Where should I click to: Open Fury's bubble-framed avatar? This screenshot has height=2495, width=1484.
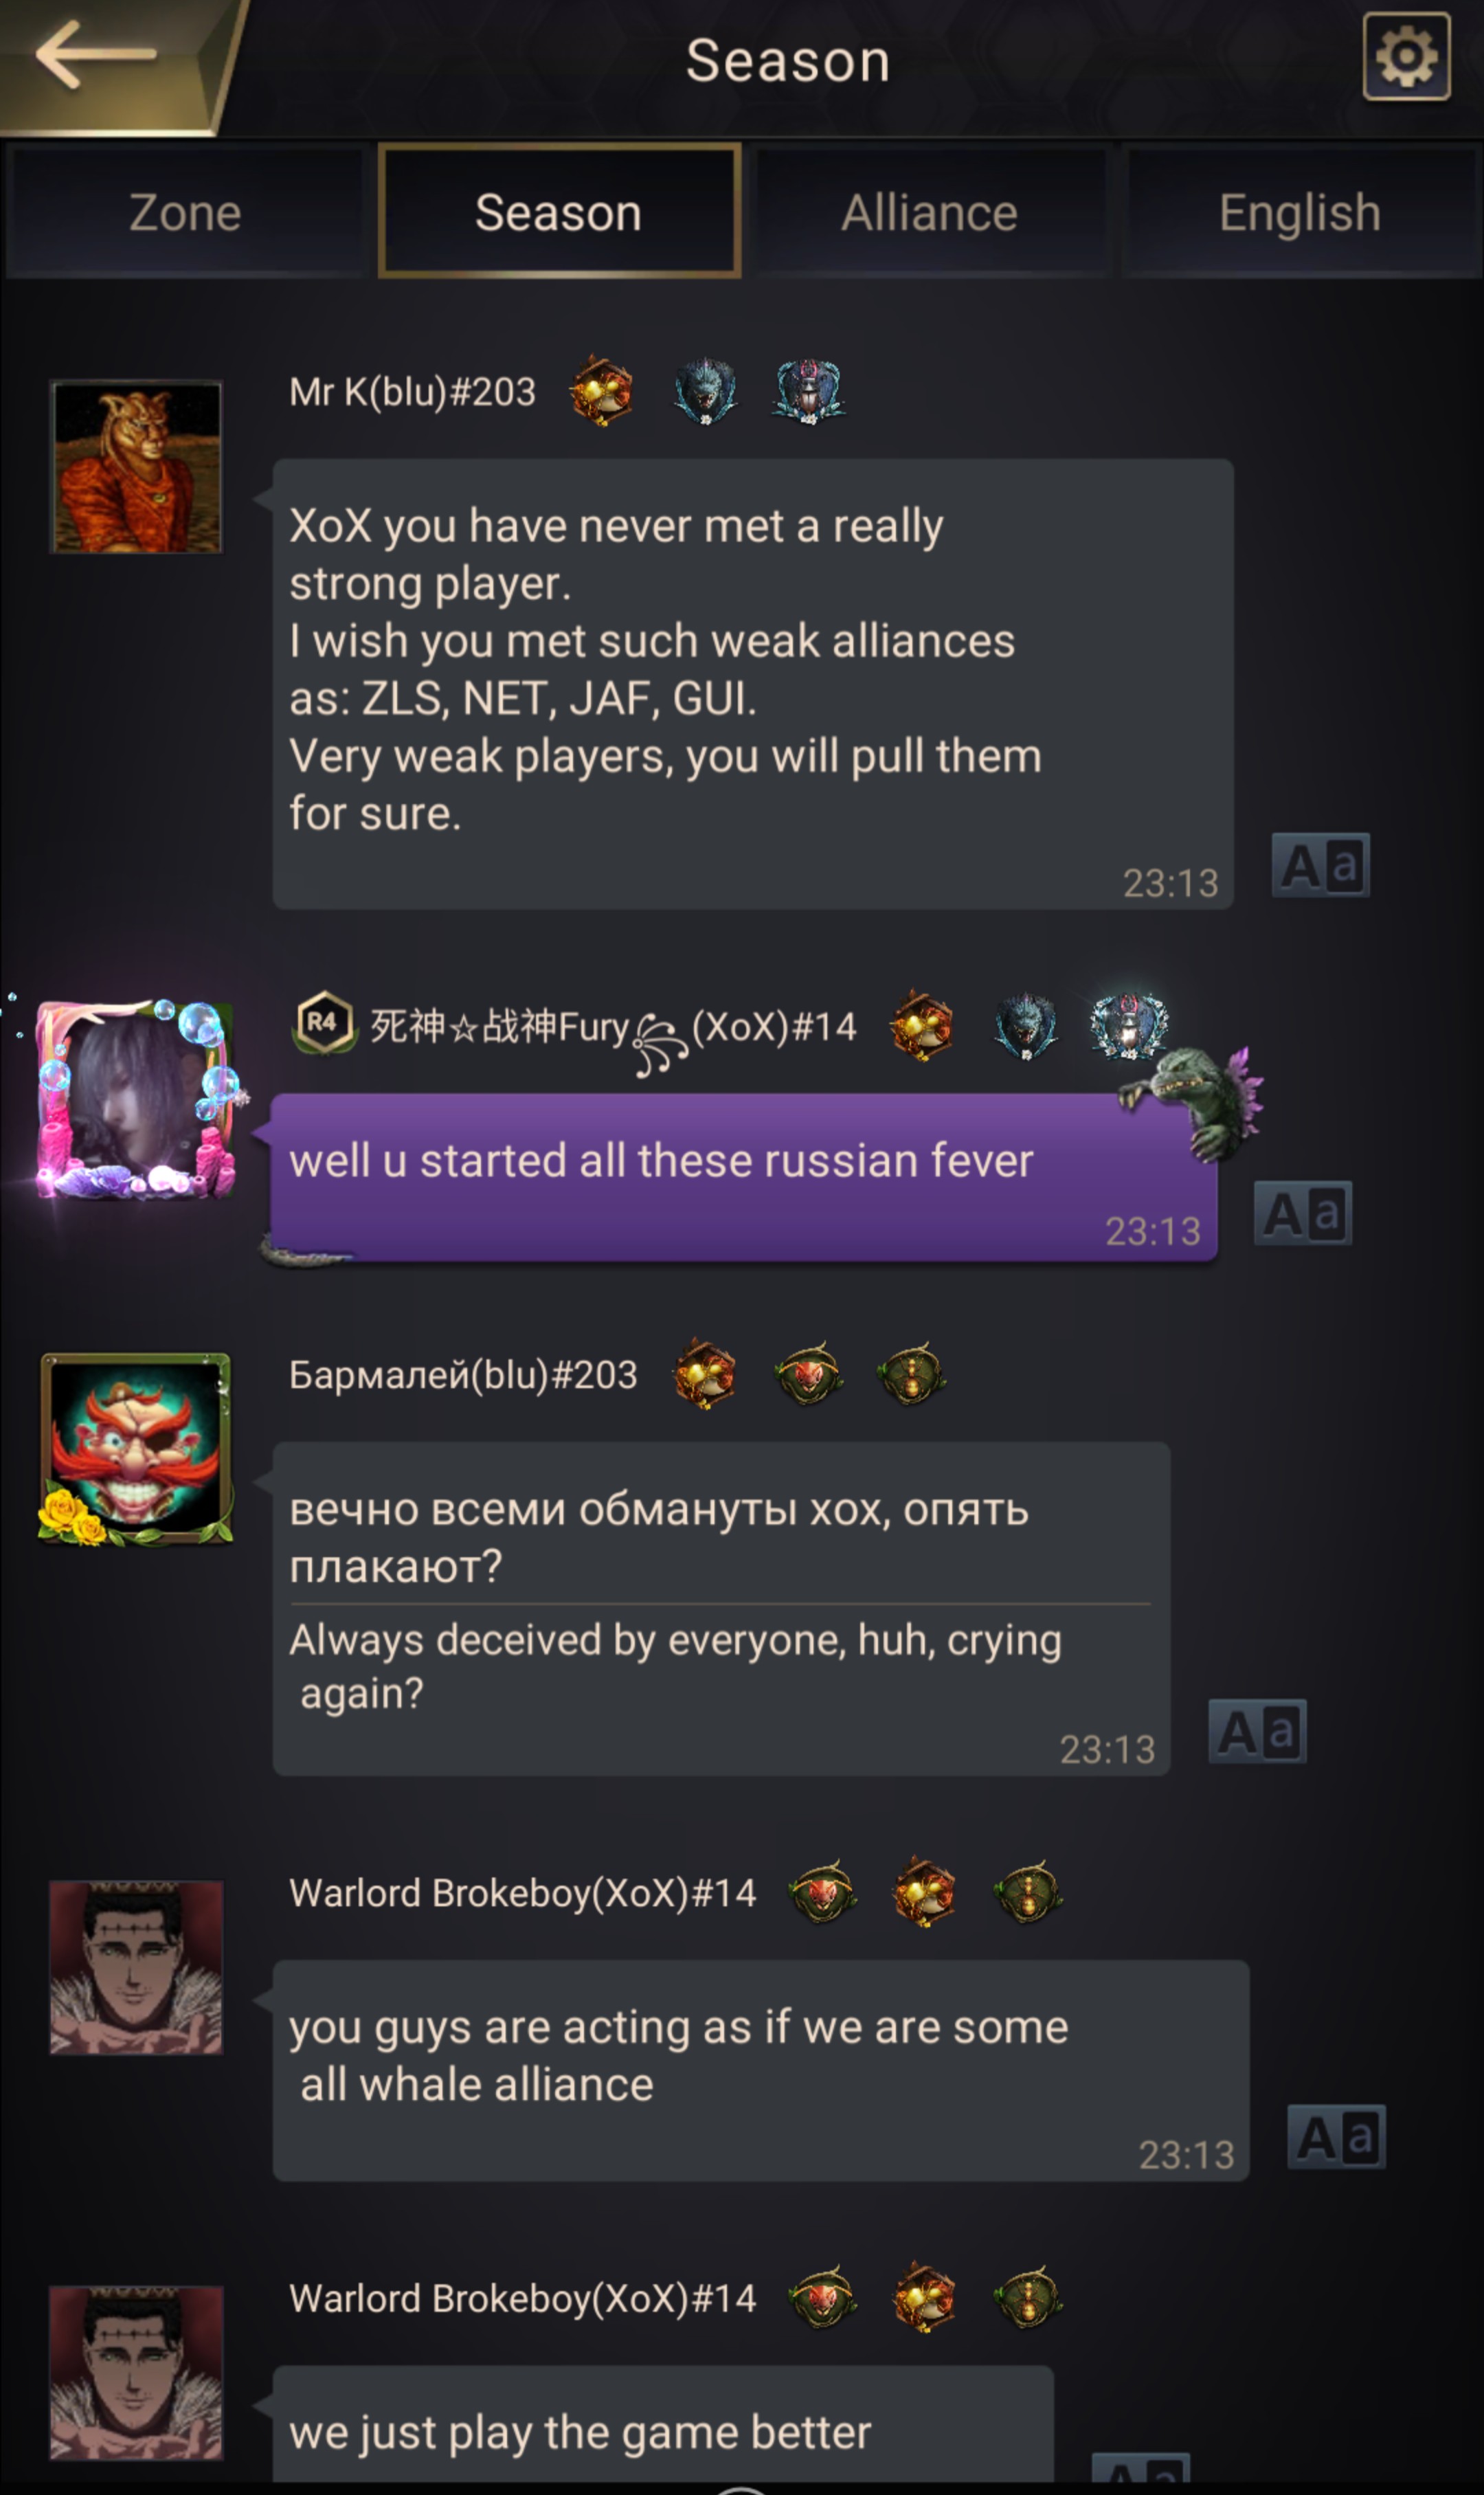(x=136, y=1099)
